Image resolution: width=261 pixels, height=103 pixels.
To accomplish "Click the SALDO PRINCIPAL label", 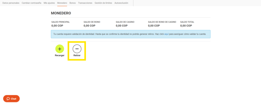I will pyautogui.click(x=61, y=22).
